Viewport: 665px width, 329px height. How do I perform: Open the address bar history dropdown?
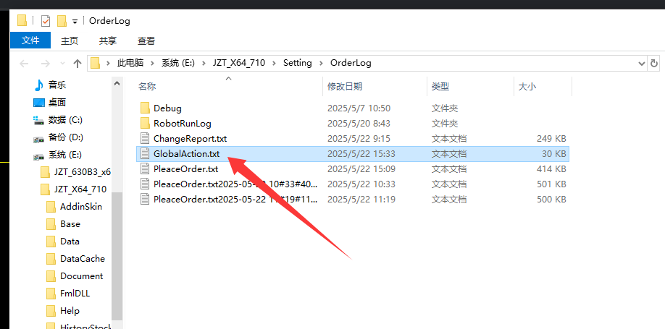pyautogui.click(x=641, y=64)
